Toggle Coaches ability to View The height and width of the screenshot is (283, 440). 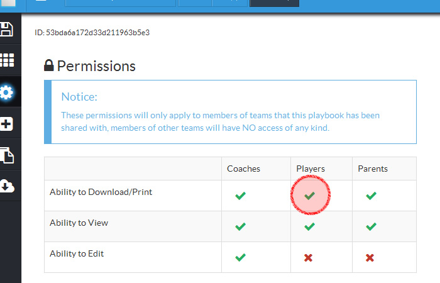tap(240, 226)
